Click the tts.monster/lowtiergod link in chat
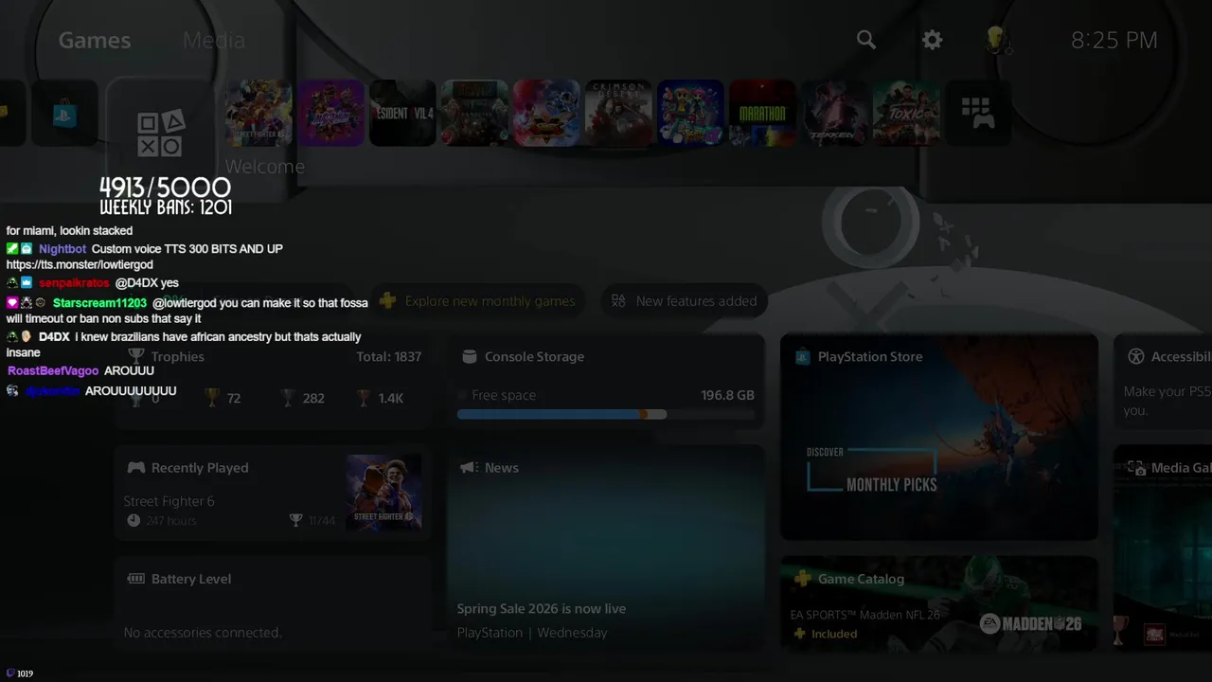Screen dimensions: 1212x682 click(x=80, y=265)
